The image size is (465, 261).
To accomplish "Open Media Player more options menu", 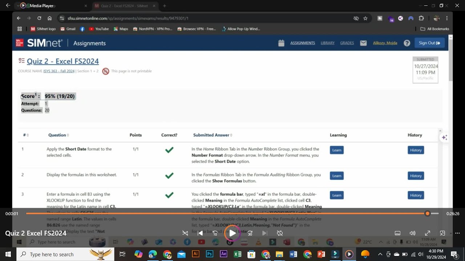I will click(x=457, y=233).
